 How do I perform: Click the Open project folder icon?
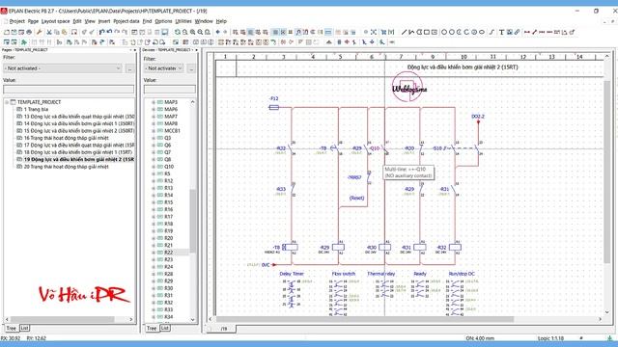pyautogui.click(x=14, y=32)
